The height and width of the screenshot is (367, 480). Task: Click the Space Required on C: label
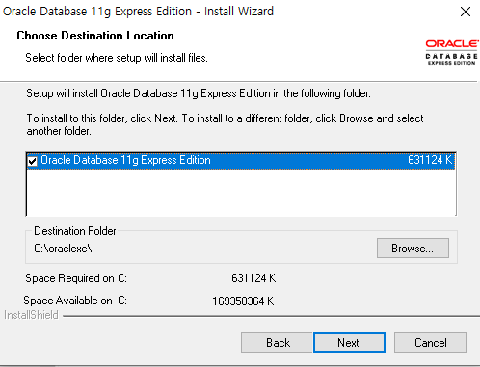tap(76, 278)
